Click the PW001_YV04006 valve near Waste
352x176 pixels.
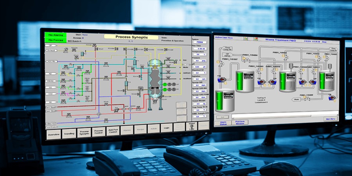(x=307, y=99)
